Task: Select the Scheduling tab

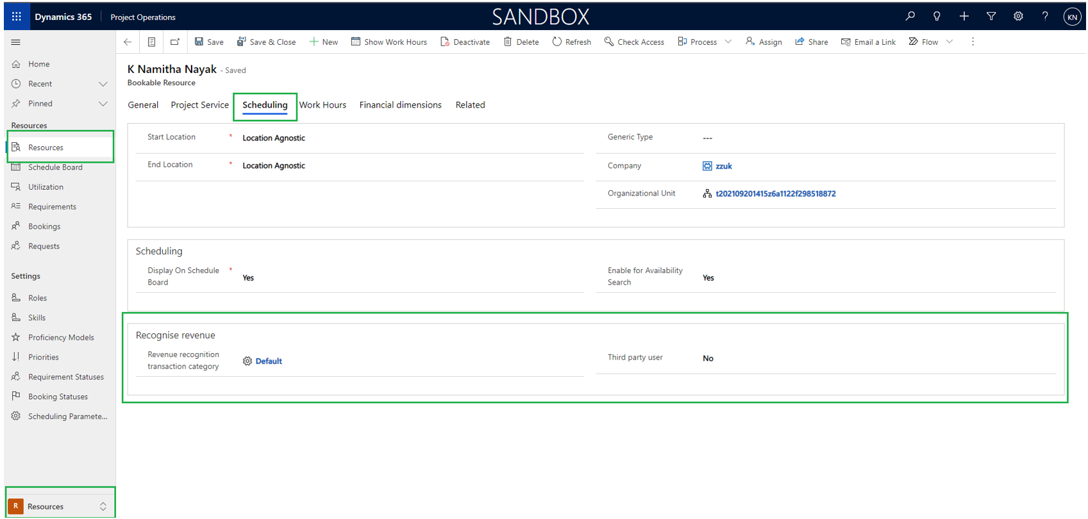Action: pyautogui.click(x=265, y=105)
